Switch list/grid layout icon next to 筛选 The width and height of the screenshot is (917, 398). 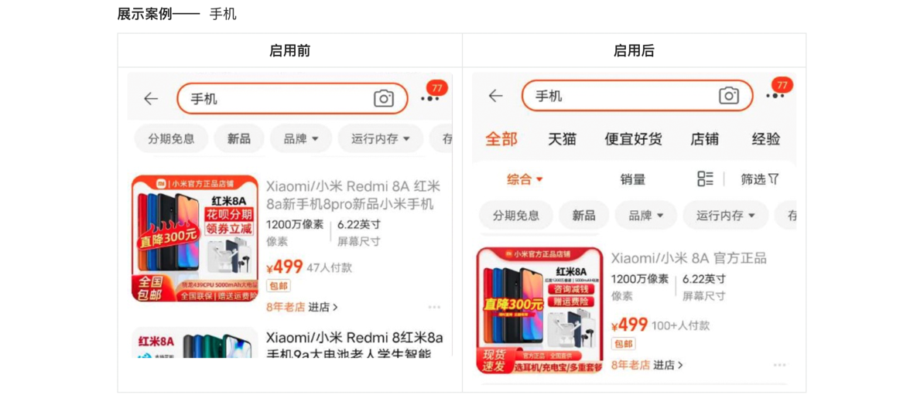pos(706,179)
